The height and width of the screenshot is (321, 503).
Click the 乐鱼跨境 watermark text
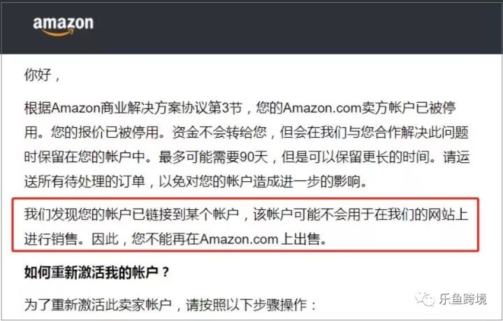462,299
